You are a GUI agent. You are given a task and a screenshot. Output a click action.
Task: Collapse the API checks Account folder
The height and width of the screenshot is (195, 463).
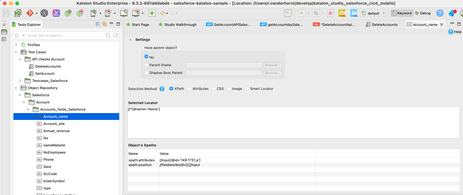point(20,59)
